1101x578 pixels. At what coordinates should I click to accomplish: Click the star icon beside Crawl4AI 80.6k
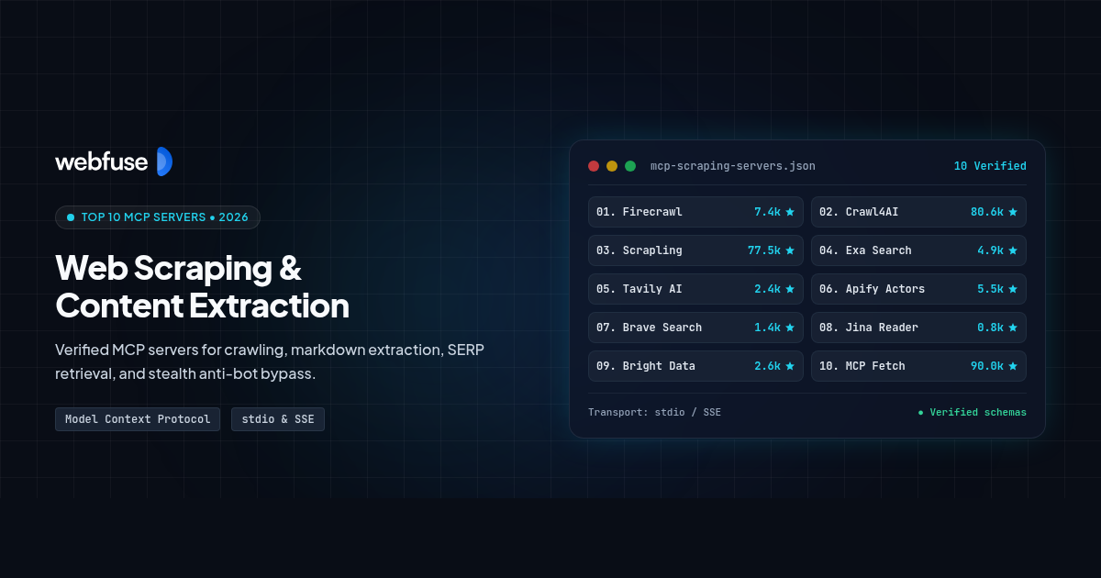pos(1013,212)
